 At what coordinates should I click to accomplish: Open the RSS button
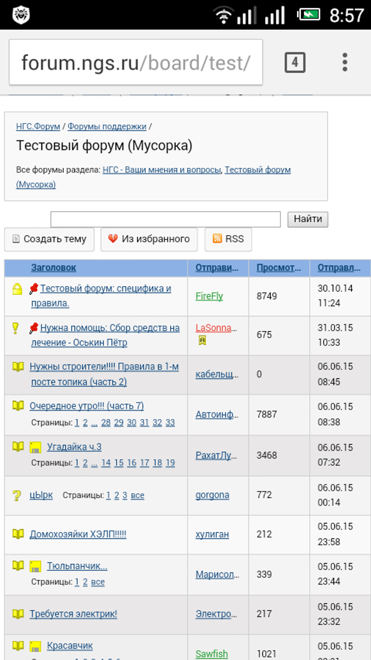(x=228, y=239)
